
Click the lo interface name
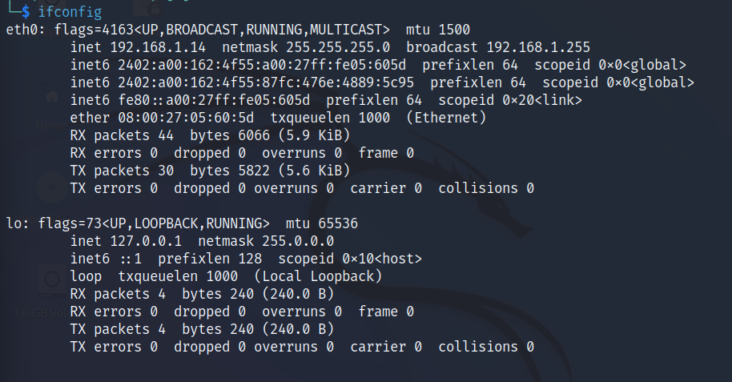pos(14,223)
